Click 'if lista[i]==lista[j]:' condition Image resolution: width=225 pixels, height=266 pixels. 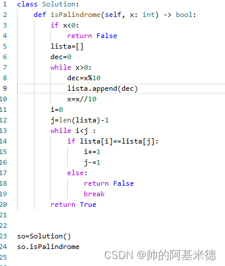click(x=113, y=141)
